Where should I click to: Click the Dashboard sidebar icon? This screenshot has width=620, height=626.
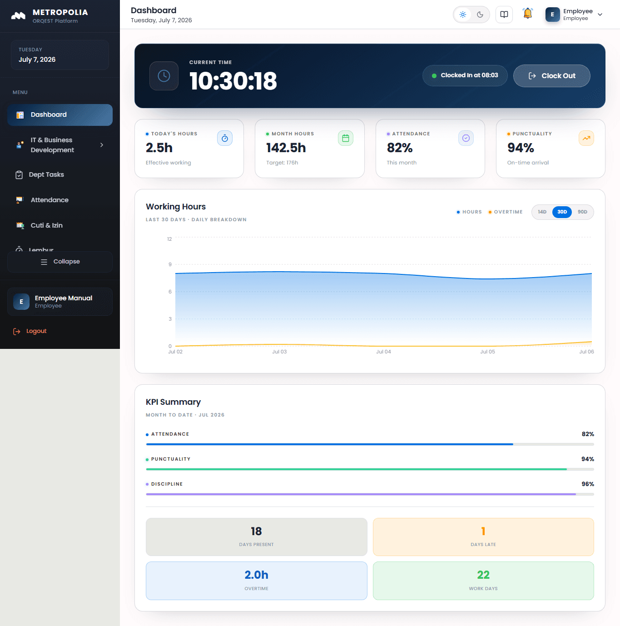(20, 115)
